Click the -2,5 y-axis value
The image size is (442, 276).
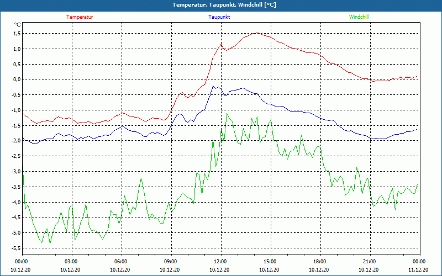point(17,156)
